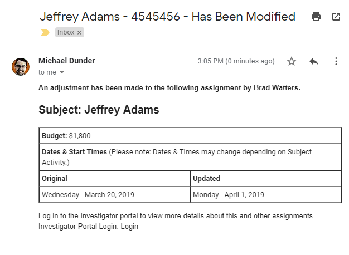
Task: Reply using the arrow icon
Action: tap(314, 61)
